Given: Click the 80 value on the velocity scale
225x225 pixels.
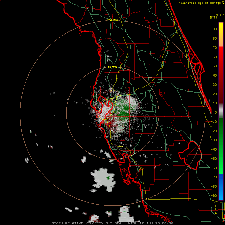Looking at the screenshot, I should point(215,38).
